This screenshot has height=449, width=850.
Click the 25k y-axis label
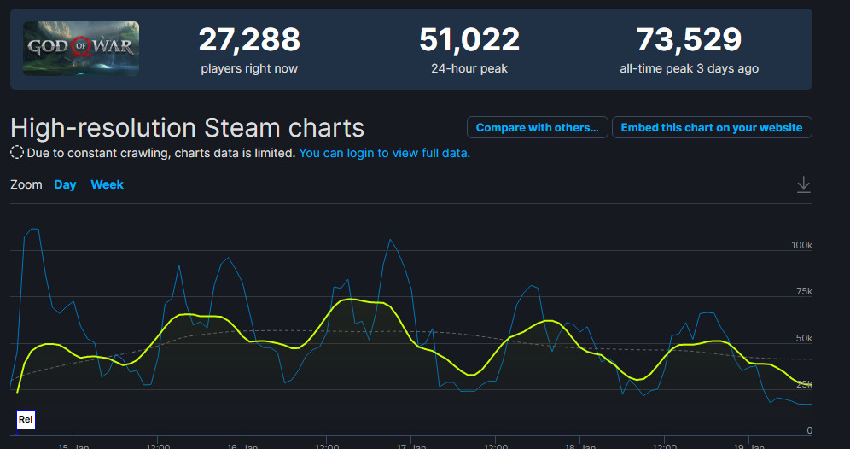pos(803,384)
